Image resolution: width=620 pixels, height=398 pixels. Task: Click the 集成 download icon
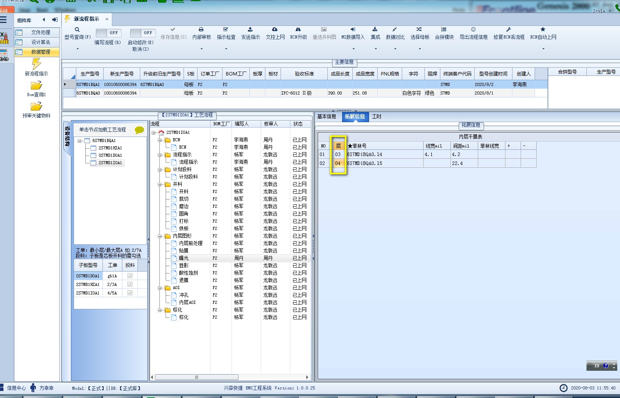pyautogui.click(x=375, y=30)
